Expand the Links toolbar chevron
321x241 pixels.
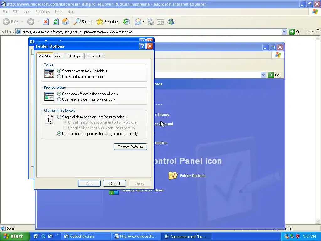318,30
